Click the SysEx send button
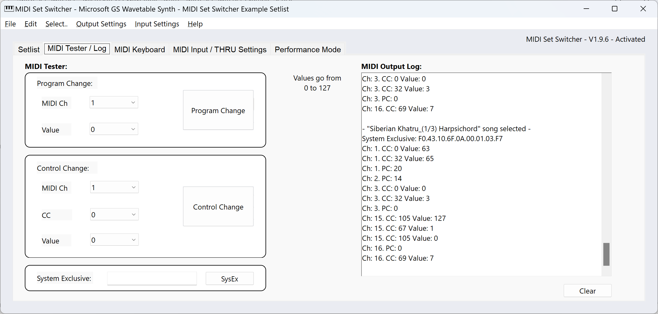 tap(229, 279)
